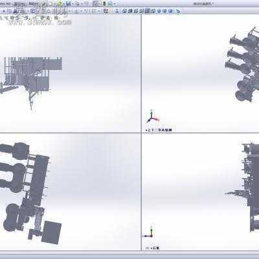Click the Save disk icon
The height and width of the screenshot is (259, 259).
[69, 4]
